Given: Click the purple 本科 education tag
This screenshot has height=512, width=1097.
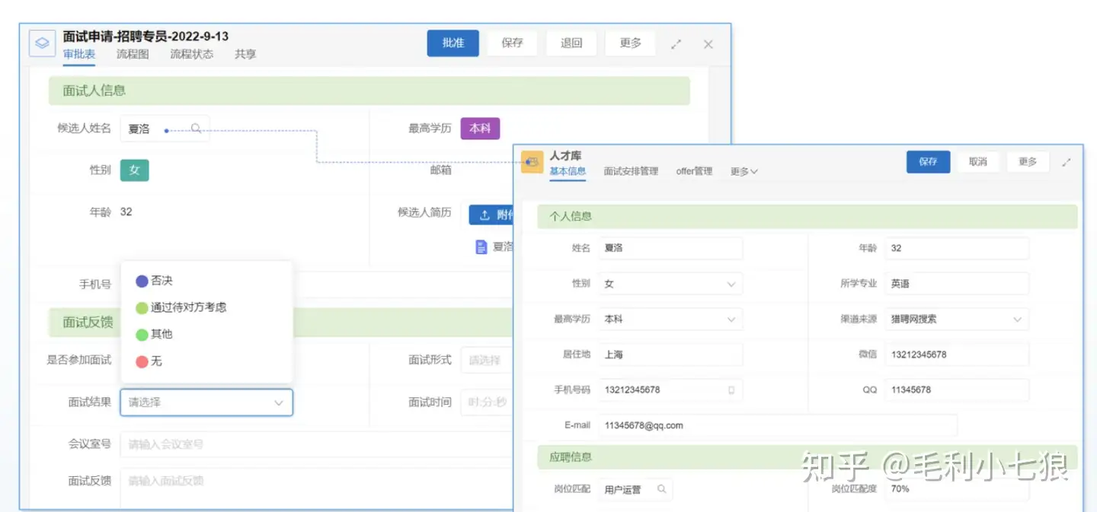Looking at the screenshot, I should point(480,129).
